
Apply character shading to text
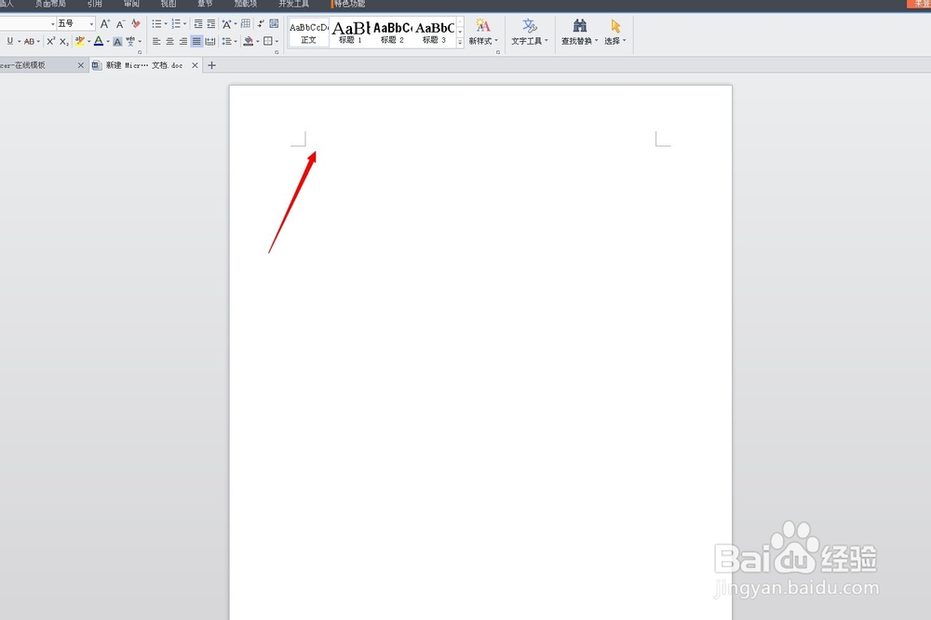117,42
